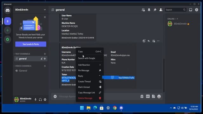Click add reaction icon on message hover bar

tap(144, 41)
